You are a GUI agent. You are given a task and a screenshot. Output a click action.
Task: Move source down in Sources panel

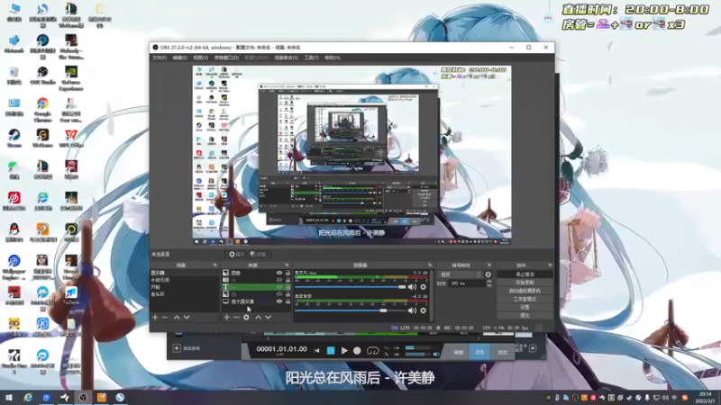(268, 318)
